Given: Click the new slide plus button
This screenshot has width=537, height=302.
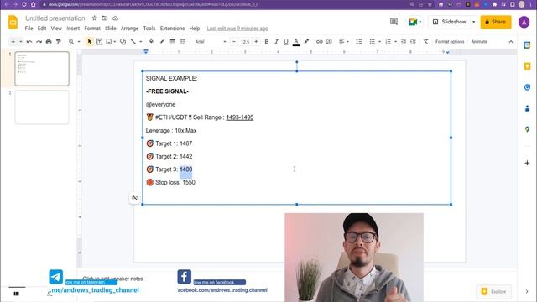Looking at the screenshot, I should pos(13,42).
